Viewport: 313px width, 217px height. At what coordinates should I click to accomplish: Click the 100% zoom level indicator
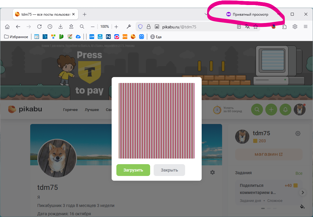(x=105, y=27)
